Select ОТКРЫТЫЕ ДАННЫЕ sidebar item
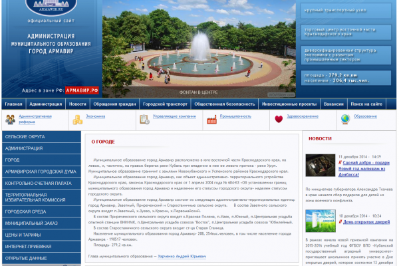 [41, 259]
